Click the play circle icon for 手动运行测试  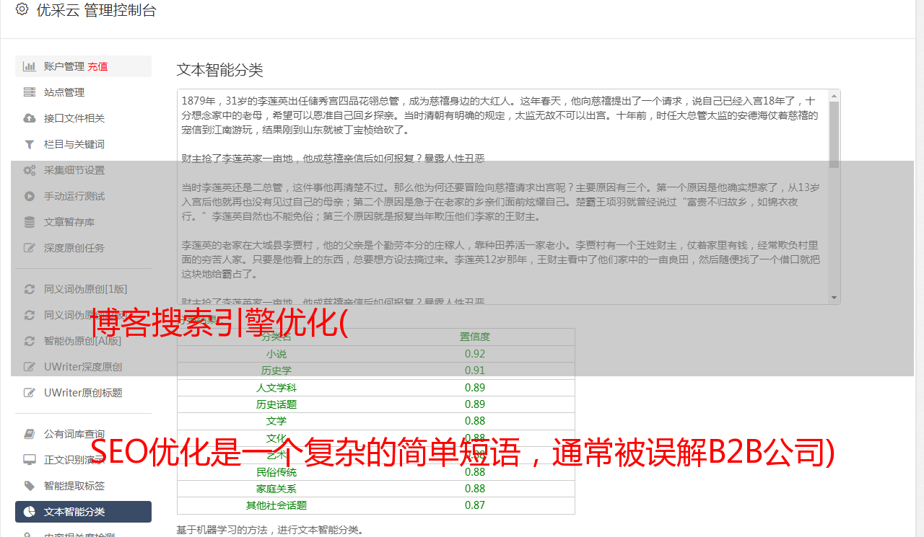tap(30, 196)
